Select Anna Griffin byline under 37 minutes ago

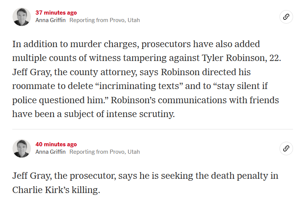coord(51,20)
